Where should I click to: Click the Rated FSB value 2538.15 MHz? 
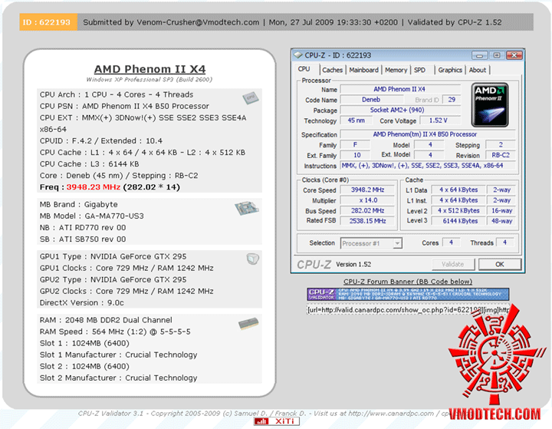pos(367,221)
